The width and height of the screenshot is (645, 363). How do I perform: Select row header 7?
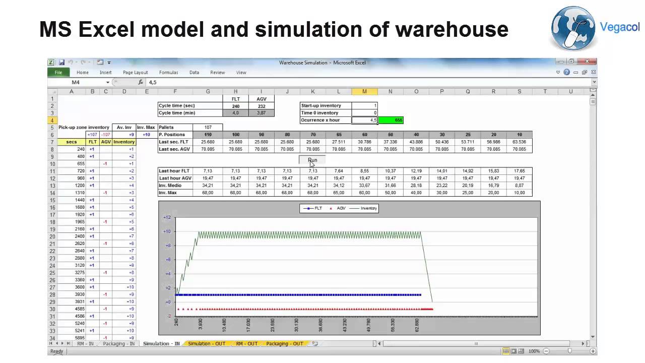click(52, 142)
